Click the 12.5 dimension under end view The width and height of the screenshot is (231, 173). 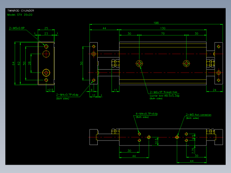[50, 90]
